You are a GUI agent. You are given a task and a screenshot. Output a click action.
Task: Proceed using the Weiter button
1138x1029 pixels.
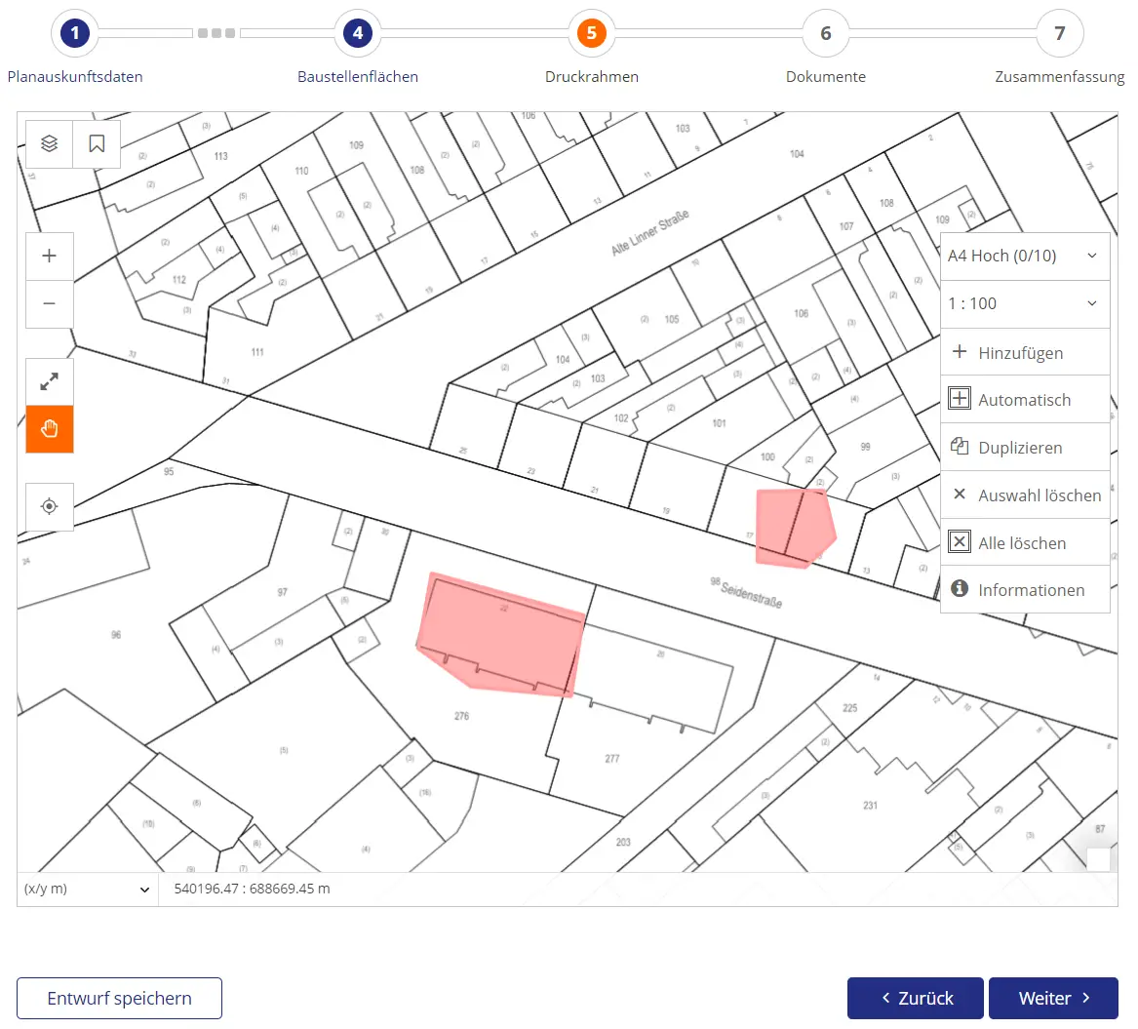point(1053,998)
